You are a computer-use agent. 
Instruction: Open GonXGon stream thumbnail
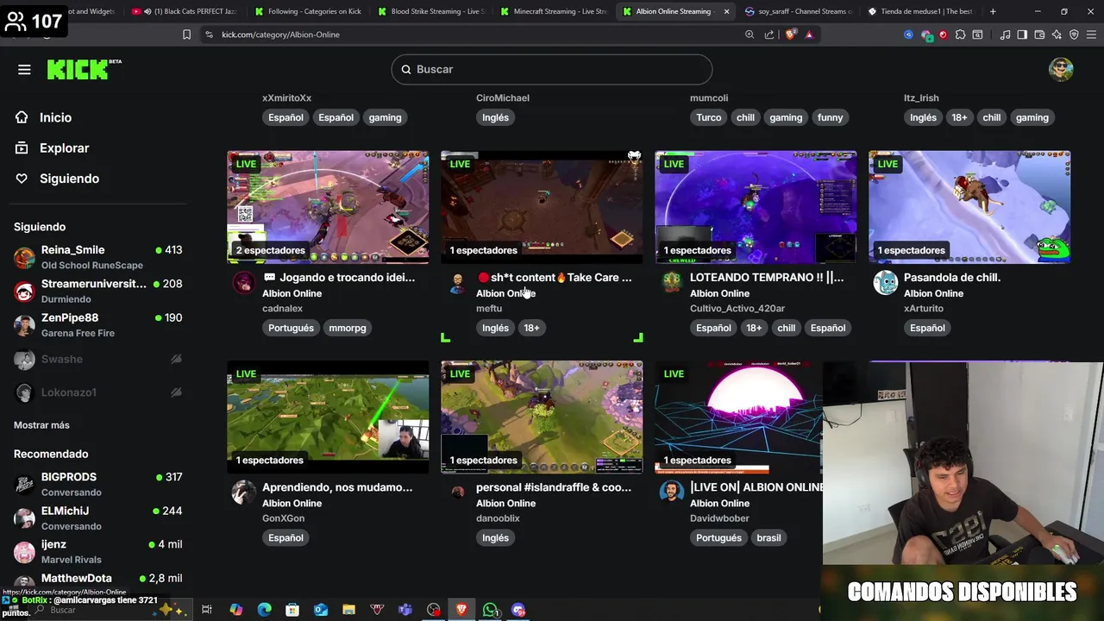pyautogui.click(x=328, y=417)
